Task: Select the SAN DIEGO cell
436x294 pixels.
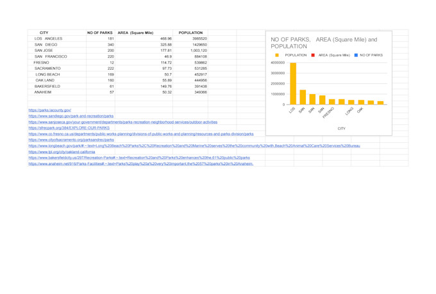Action: pyautogui.click(x=57, y=44)
